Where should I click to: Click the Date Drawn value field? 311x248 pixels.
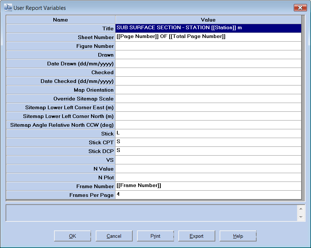[208, 64]
